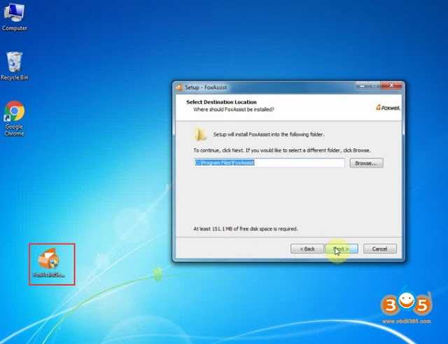The height and width of the screenshot is (344, 448).
Task: Cancel the FoxAssist setup
Action: coord(379,249)
